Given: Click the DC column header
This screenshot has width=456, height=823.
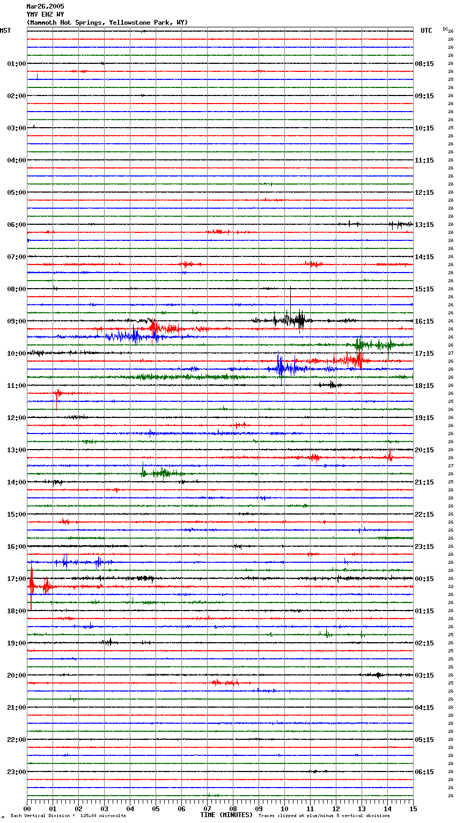Looking at the screenshot, I should click(445, 29).
